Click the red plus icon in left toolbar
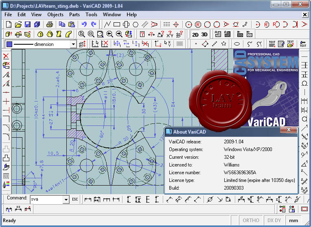This screenshot has height=227, width=311. 6,102
